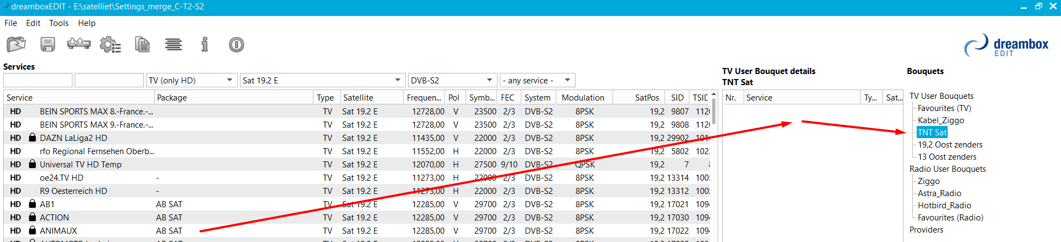
Task: Select the Hotbird_Radio bouquet
Action: tap(944, 206)
